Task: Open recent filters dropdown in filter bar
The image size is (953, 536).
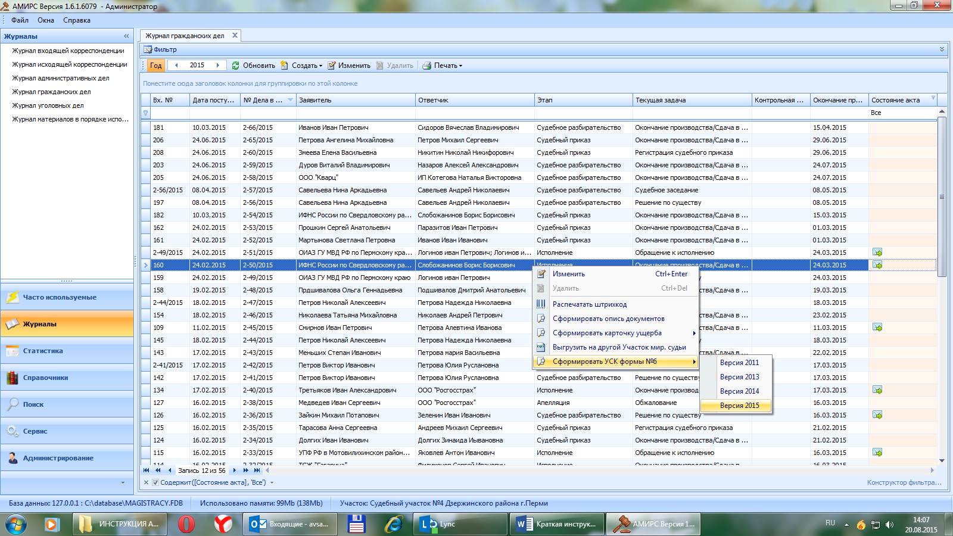Action: (272, 483)
